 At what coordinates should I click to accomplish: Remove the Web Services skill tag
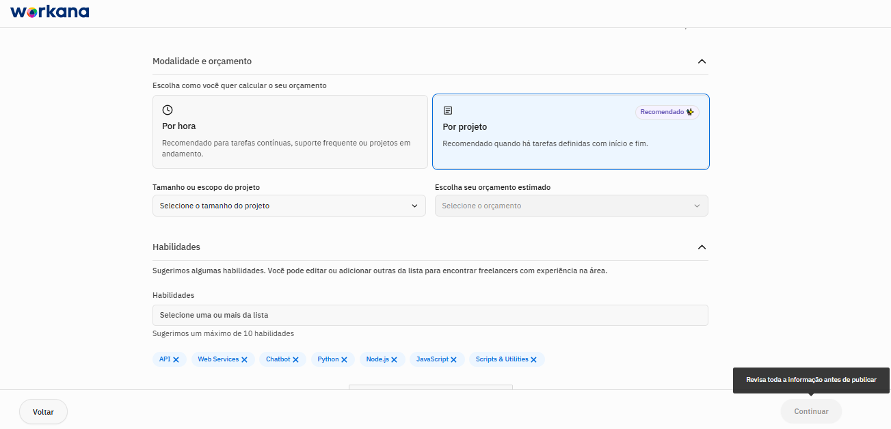(245, 360)
